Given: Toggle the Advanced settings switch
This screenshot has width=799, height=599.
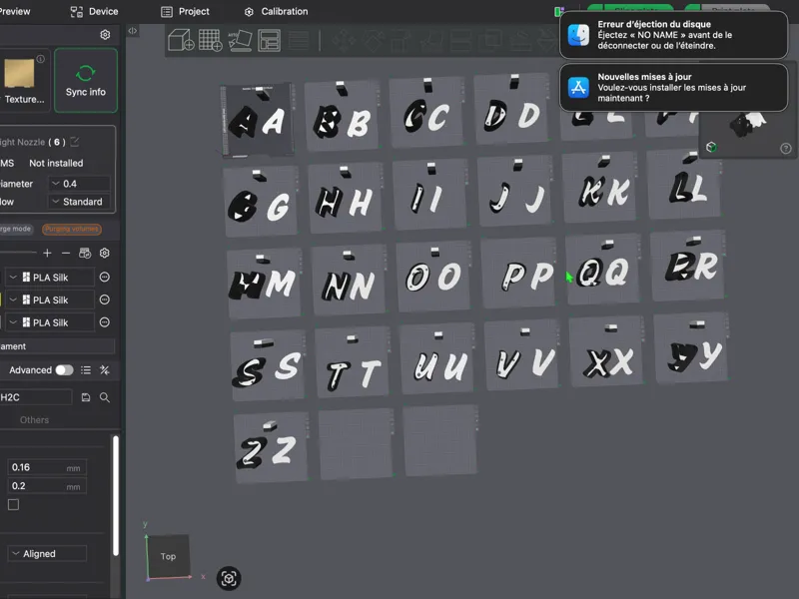Looking at the screenshot, I should tap(64, 369).
